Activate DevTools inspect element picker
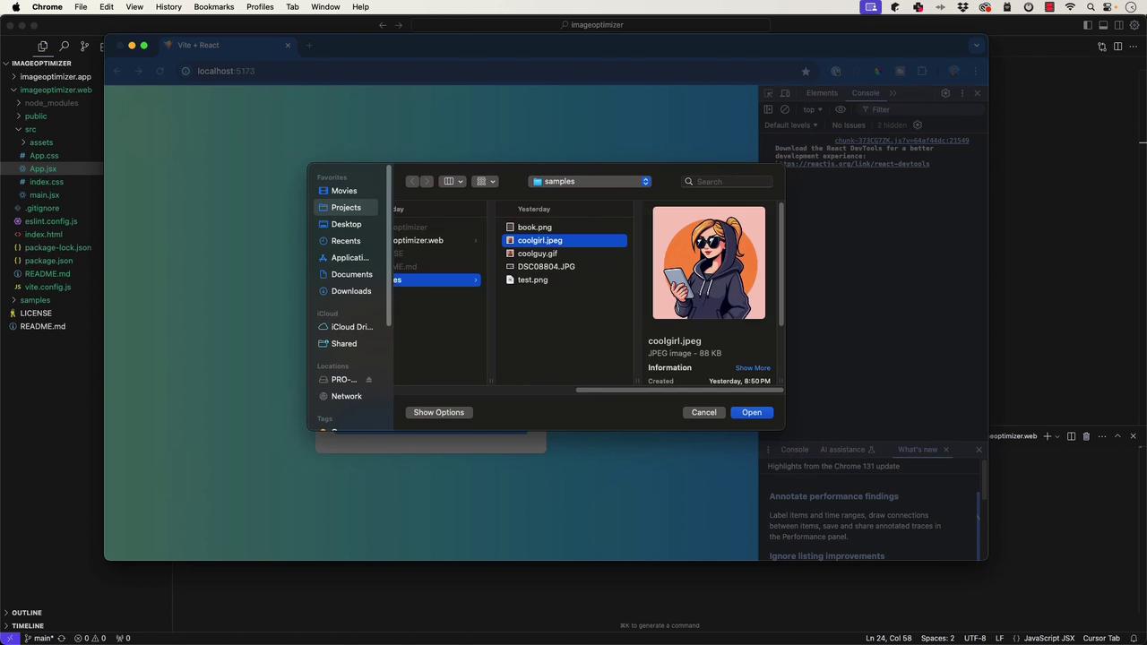1147x645 pixels. click(768, 93)
